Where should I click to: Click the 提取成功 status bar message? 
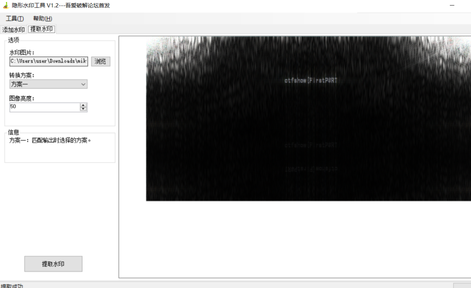12,285
